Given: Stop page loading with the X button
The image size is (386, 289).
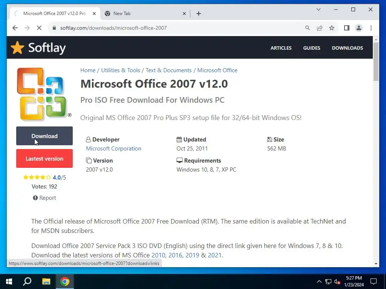Looking at the screenshot, I should 39,28.
